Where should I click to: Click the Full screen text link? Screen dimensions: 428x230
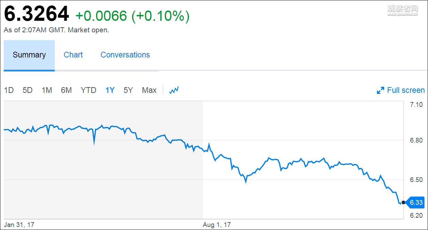pos(406,91)
